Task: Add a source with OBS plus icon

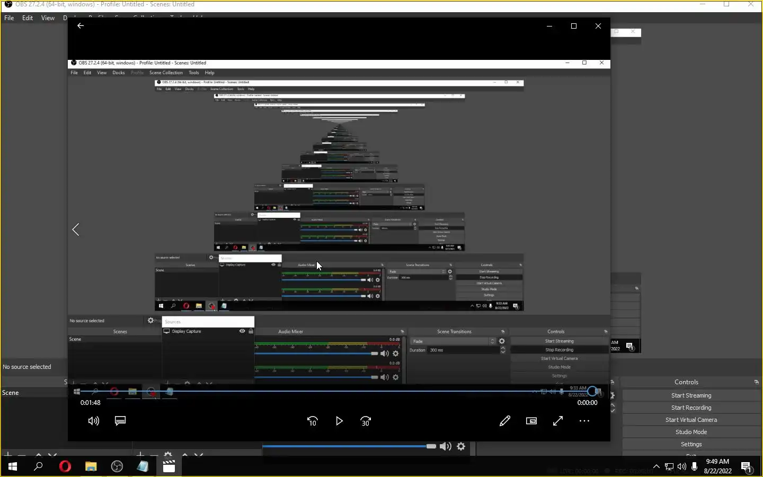Action: [x=140, y=455]
